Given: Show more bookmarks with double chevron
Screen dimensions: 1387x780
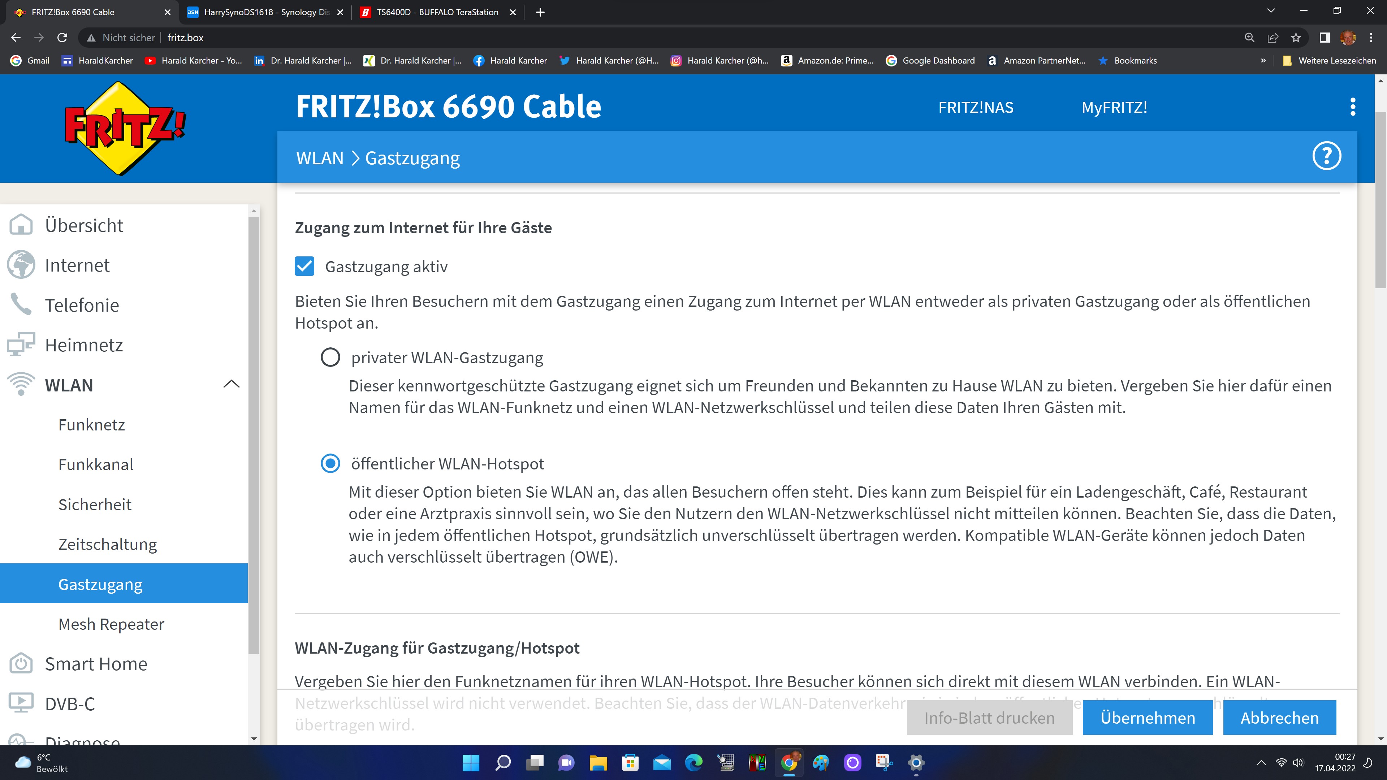Looking at the screenshot, I should [1263, 61].
